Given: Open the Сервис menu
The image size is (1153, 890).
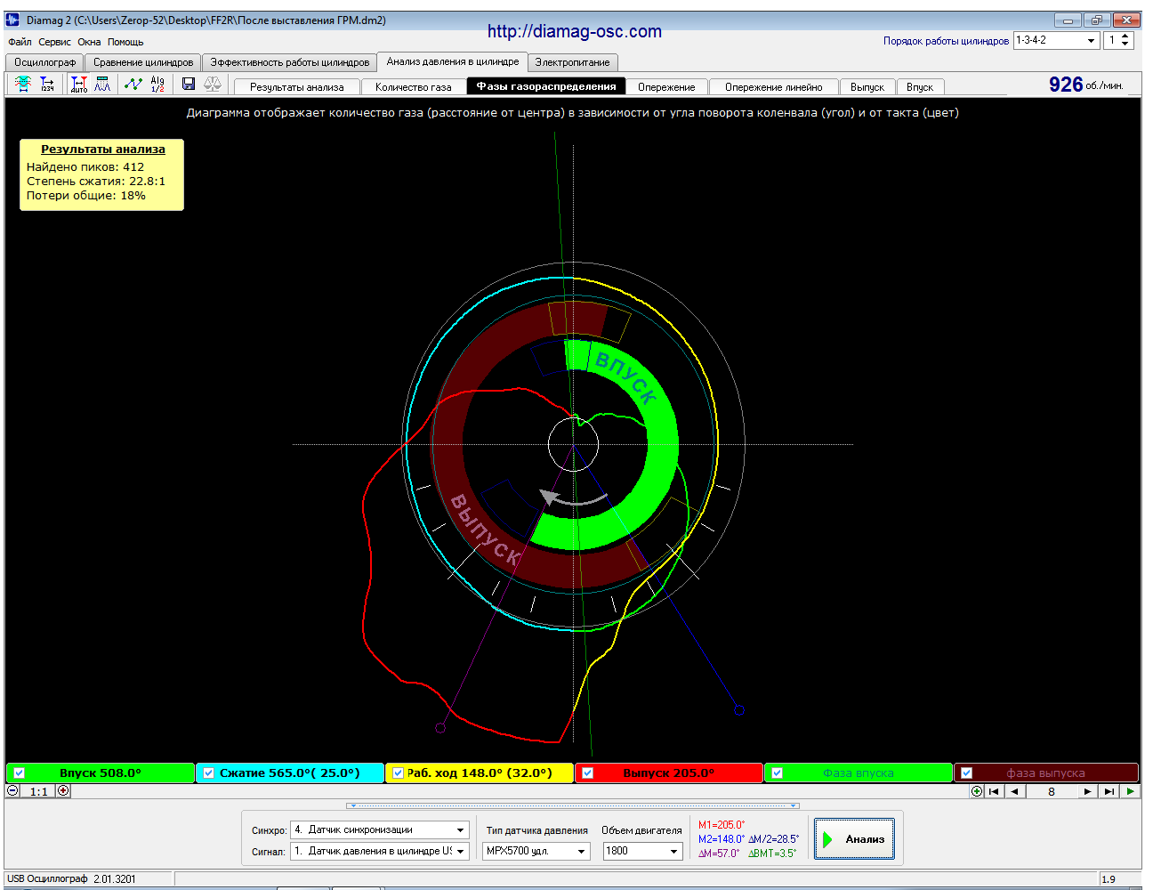Looking at the screenshot, I should pos(54,42).
